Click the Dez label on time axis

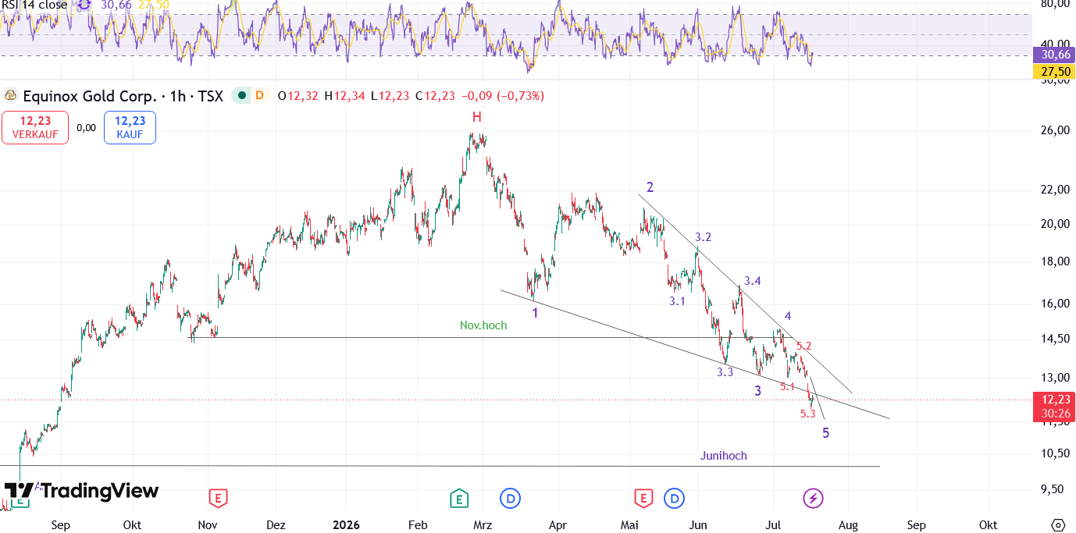point(276,525)
